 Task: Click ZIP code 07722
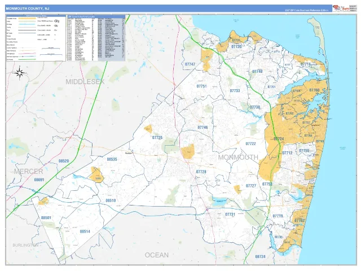tap(250, 144)
